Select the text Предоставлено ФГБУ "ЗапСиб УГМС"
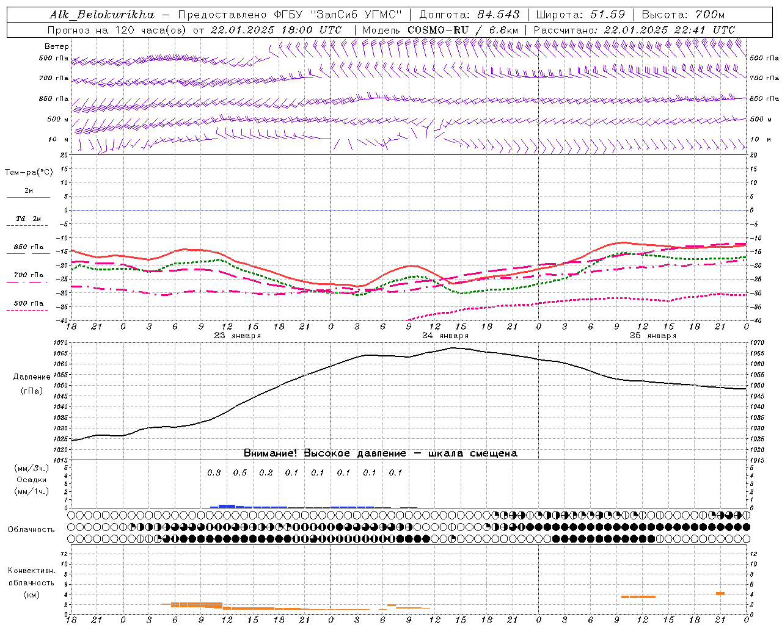 [x=290, y=15]
